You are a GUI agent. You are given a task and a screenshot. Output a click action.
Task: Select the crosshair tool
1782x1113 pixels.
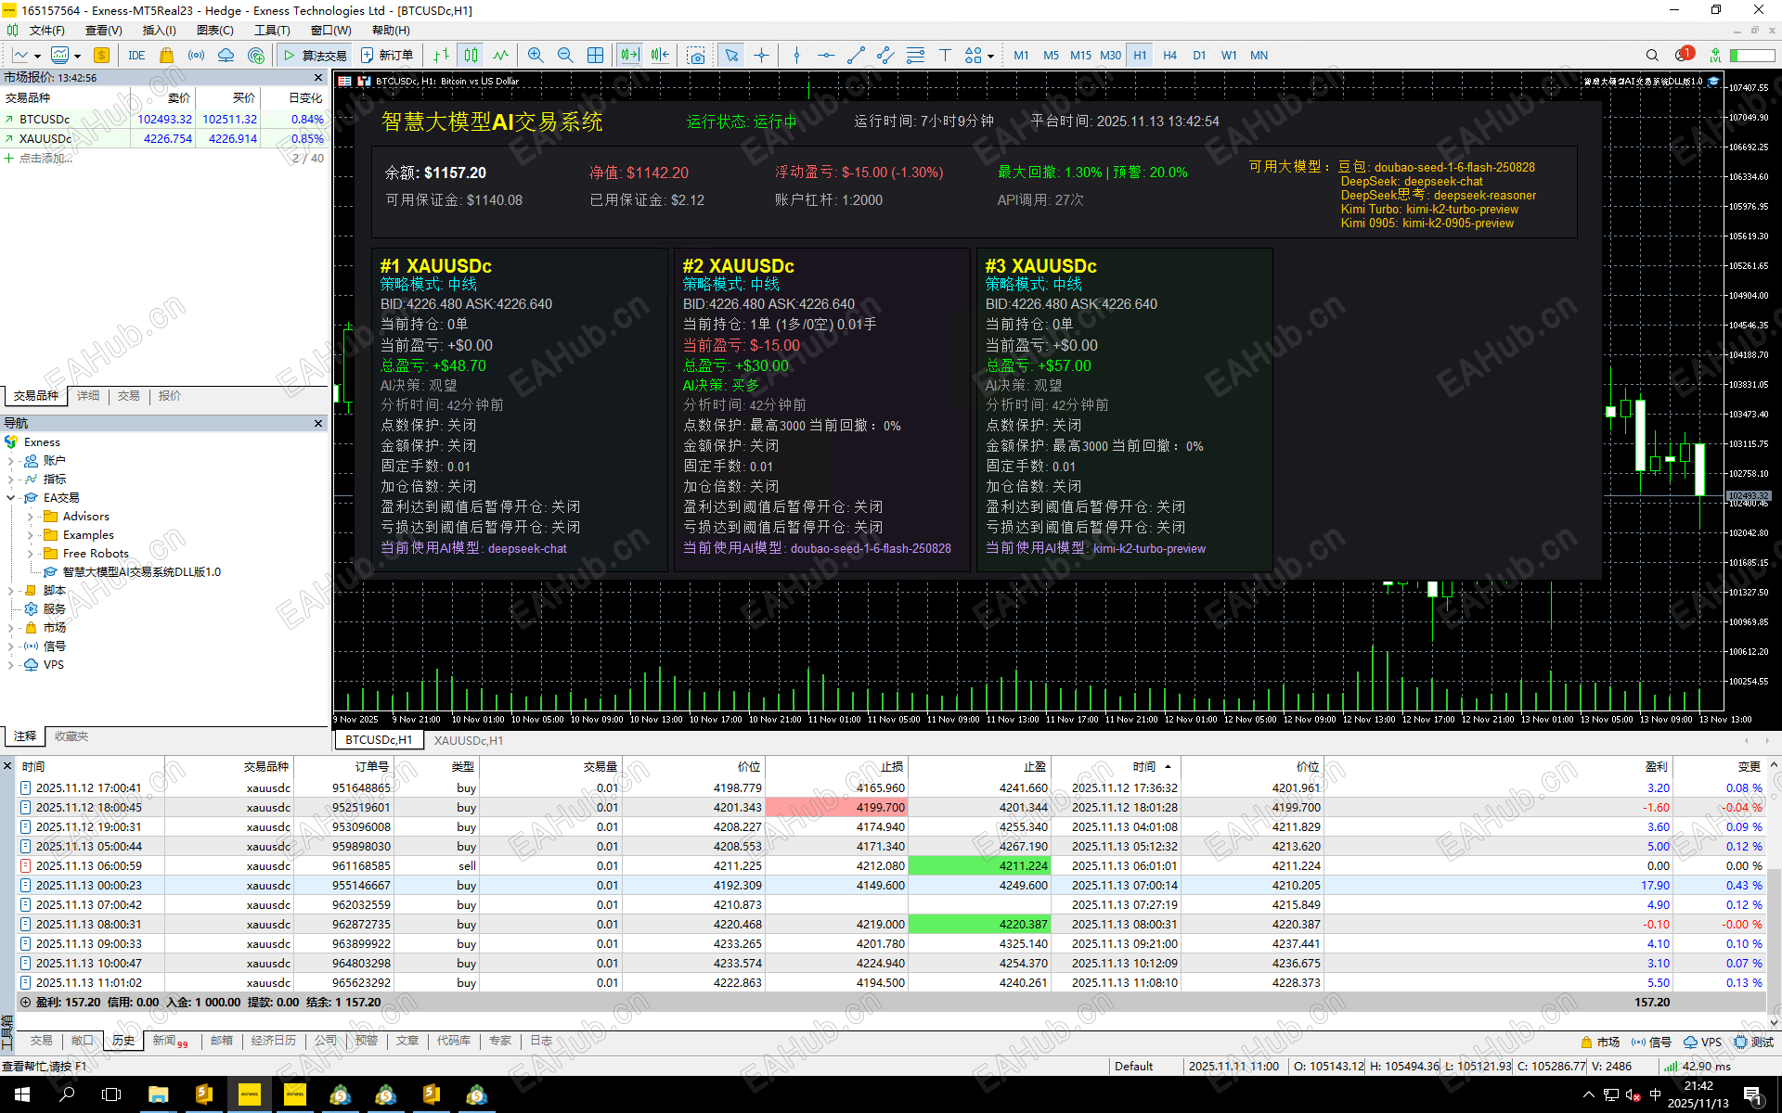point(762,55)
